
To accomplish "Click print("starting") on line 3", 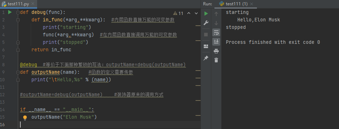I will tap(67, 27).
